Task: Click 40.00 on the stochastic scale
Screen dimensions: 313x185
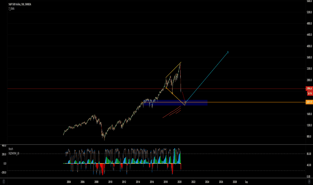Action: pyautogui.click(x=309, y=165)
